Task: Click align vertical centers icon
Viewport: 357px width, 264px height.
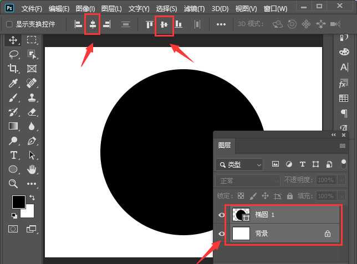Action: tap(164, 24)
